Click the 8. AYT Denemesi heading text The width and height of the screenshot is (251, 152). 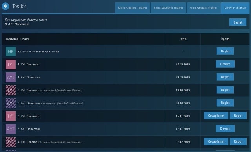pyautogui.click(x=16, y=24)
